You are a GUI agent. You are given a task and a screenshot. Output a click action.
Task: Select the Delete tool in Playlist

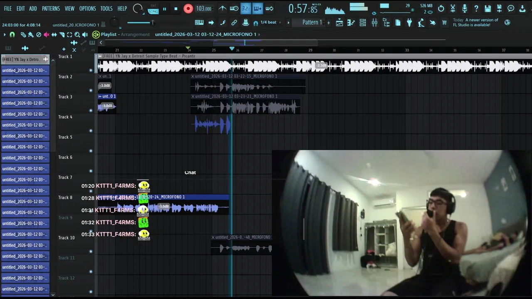[x=39, y=35]
